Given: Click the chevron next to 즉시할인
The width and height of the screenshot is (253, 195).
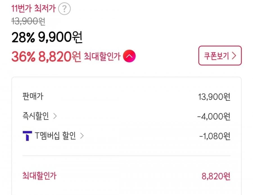Looking at the screenshot, I should pos(55,116).
